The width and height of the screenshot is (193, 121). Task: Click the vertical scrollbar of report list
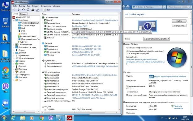119,42
